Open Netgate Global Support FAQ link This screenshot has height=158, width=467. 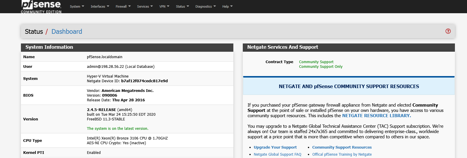point(278,154)
